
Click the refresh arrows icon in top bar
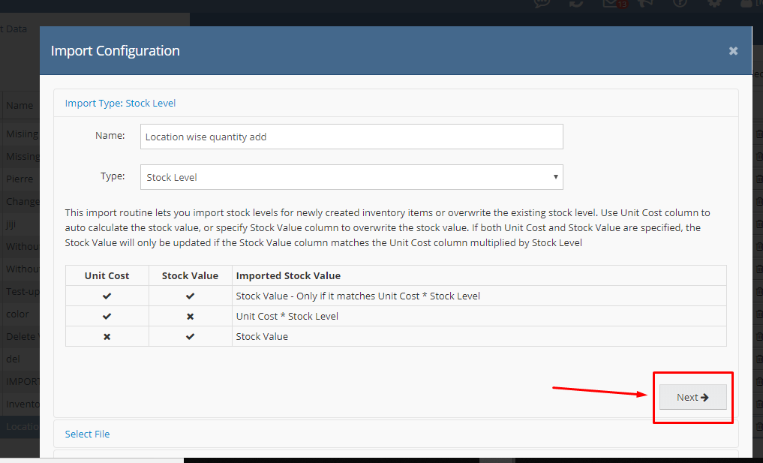point(576,2)
